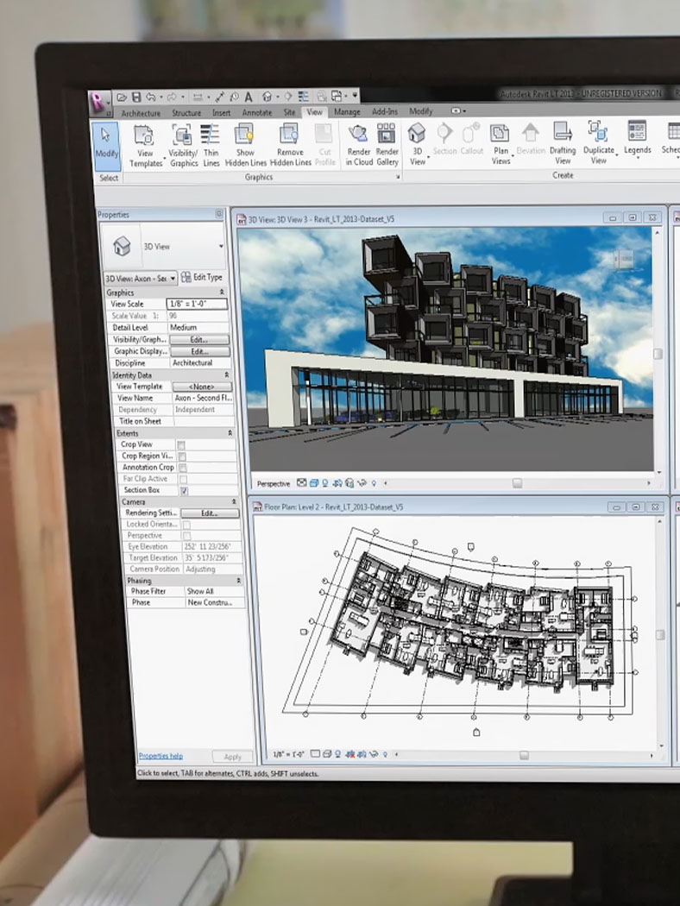Image resolution: width=680 pixels, height=906 pixels.
Task: Switch to the Add-Ins ribbon tab
Action: [385, 111]
